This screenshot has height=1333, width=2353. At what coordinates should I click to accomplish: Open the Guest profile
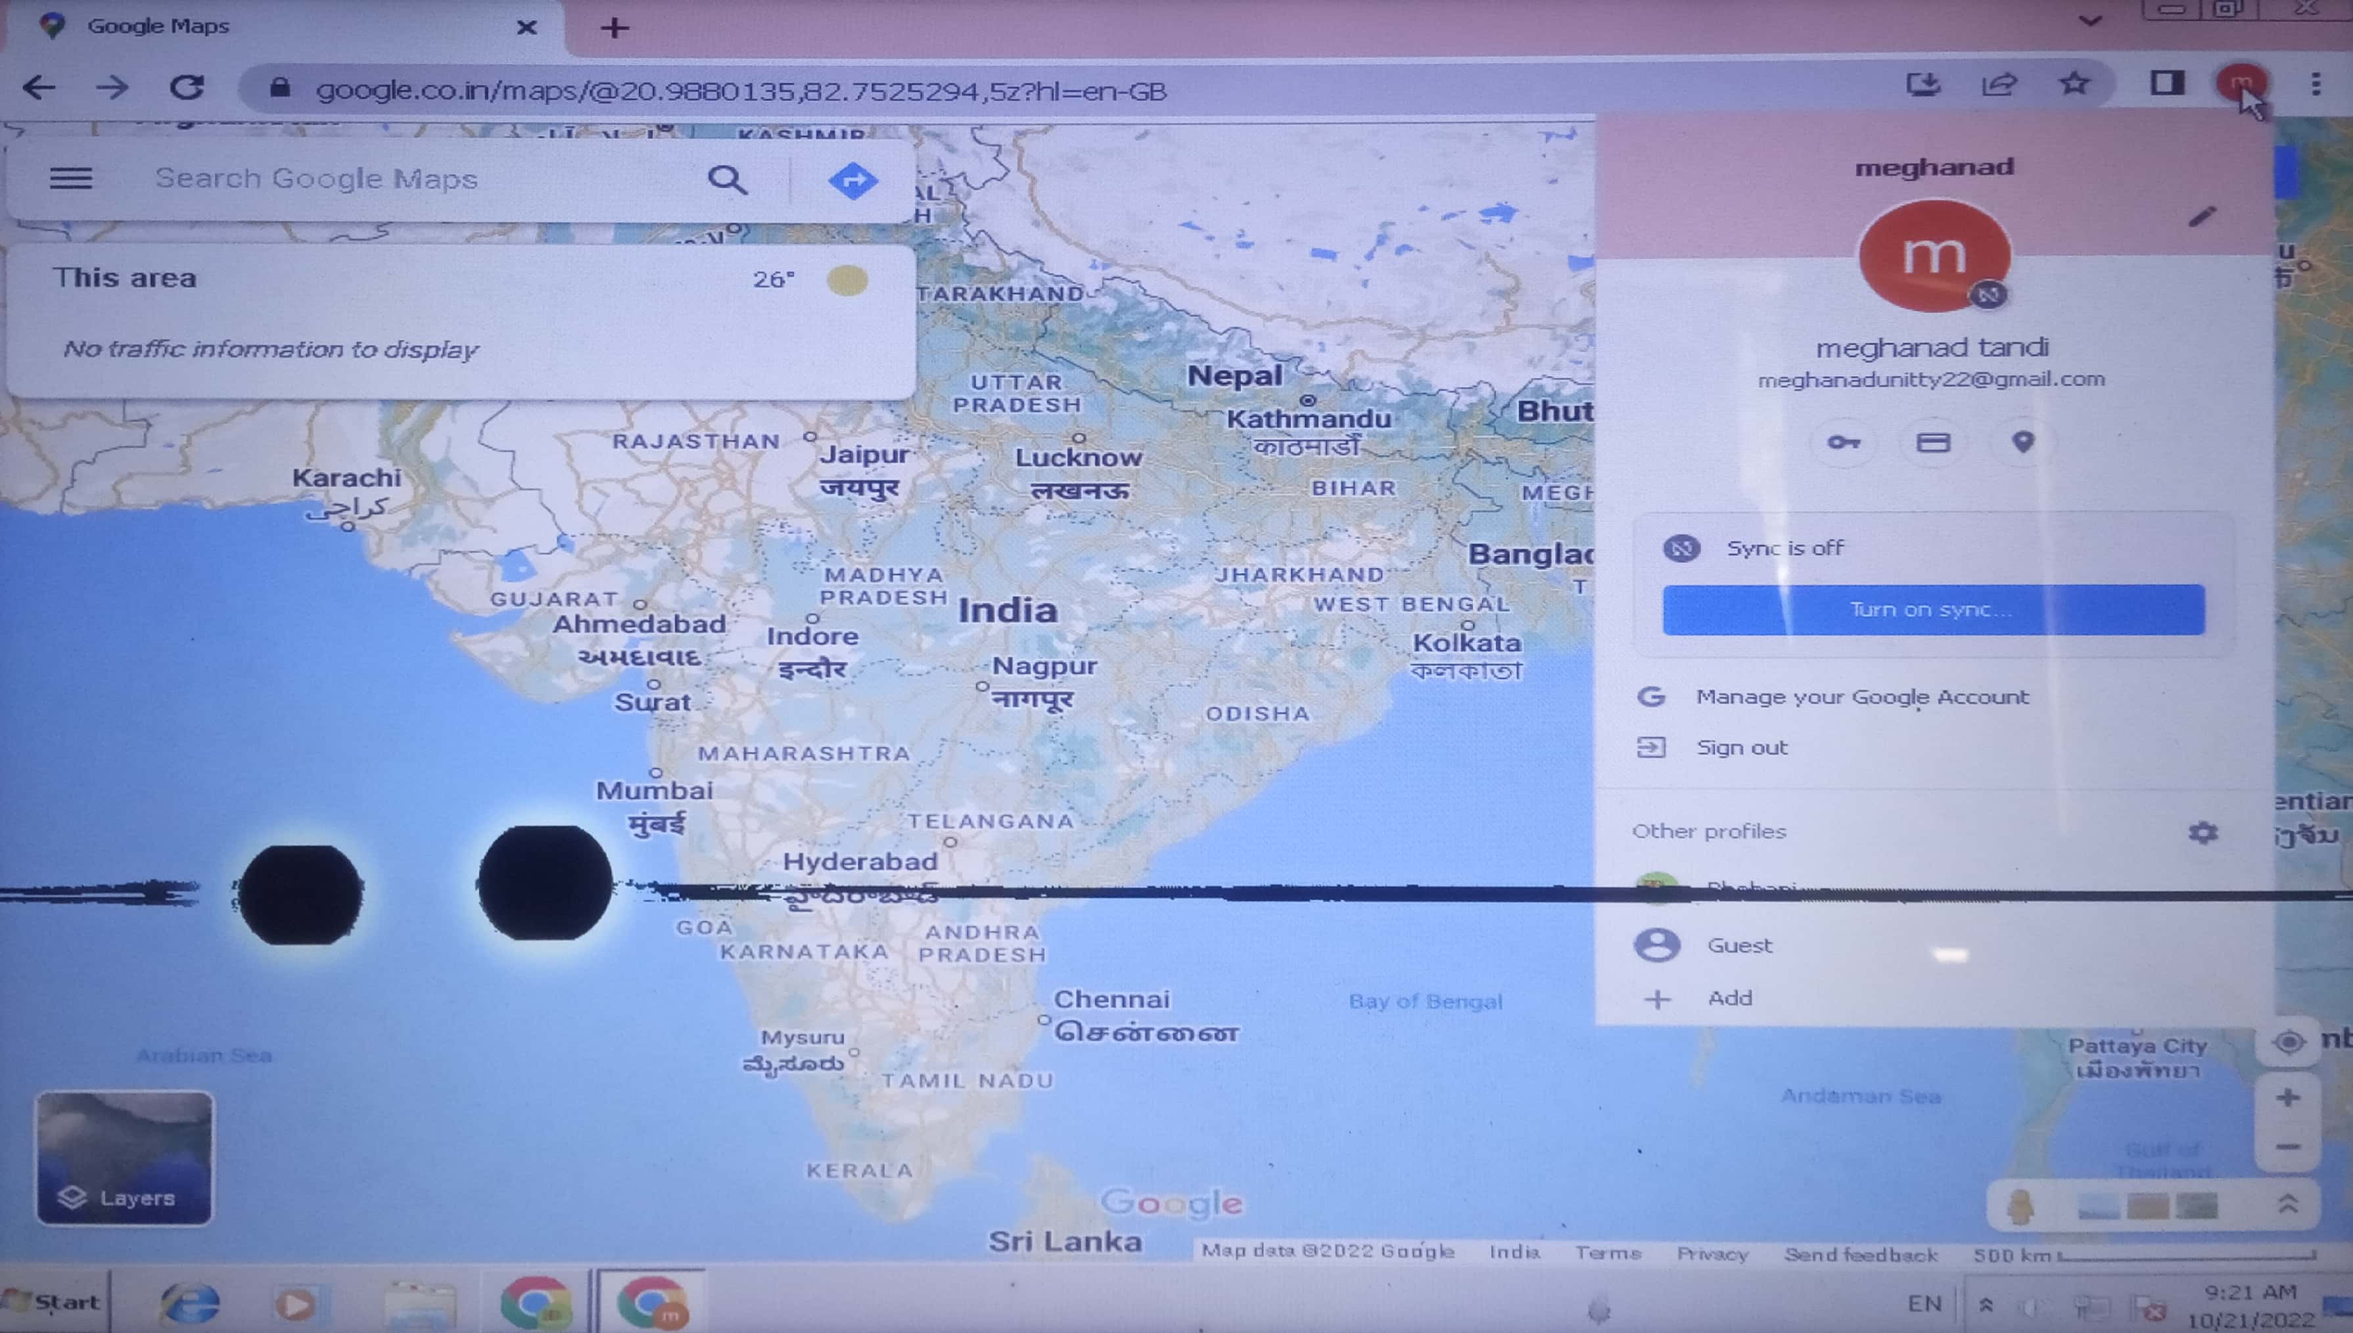coord(1739,945)
